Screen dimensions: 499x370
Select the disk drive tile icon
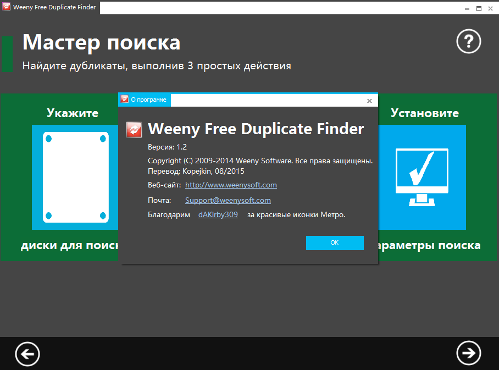75,177
